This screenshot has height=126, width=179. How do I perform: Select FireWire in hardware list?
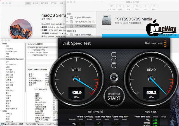point(9,49)
